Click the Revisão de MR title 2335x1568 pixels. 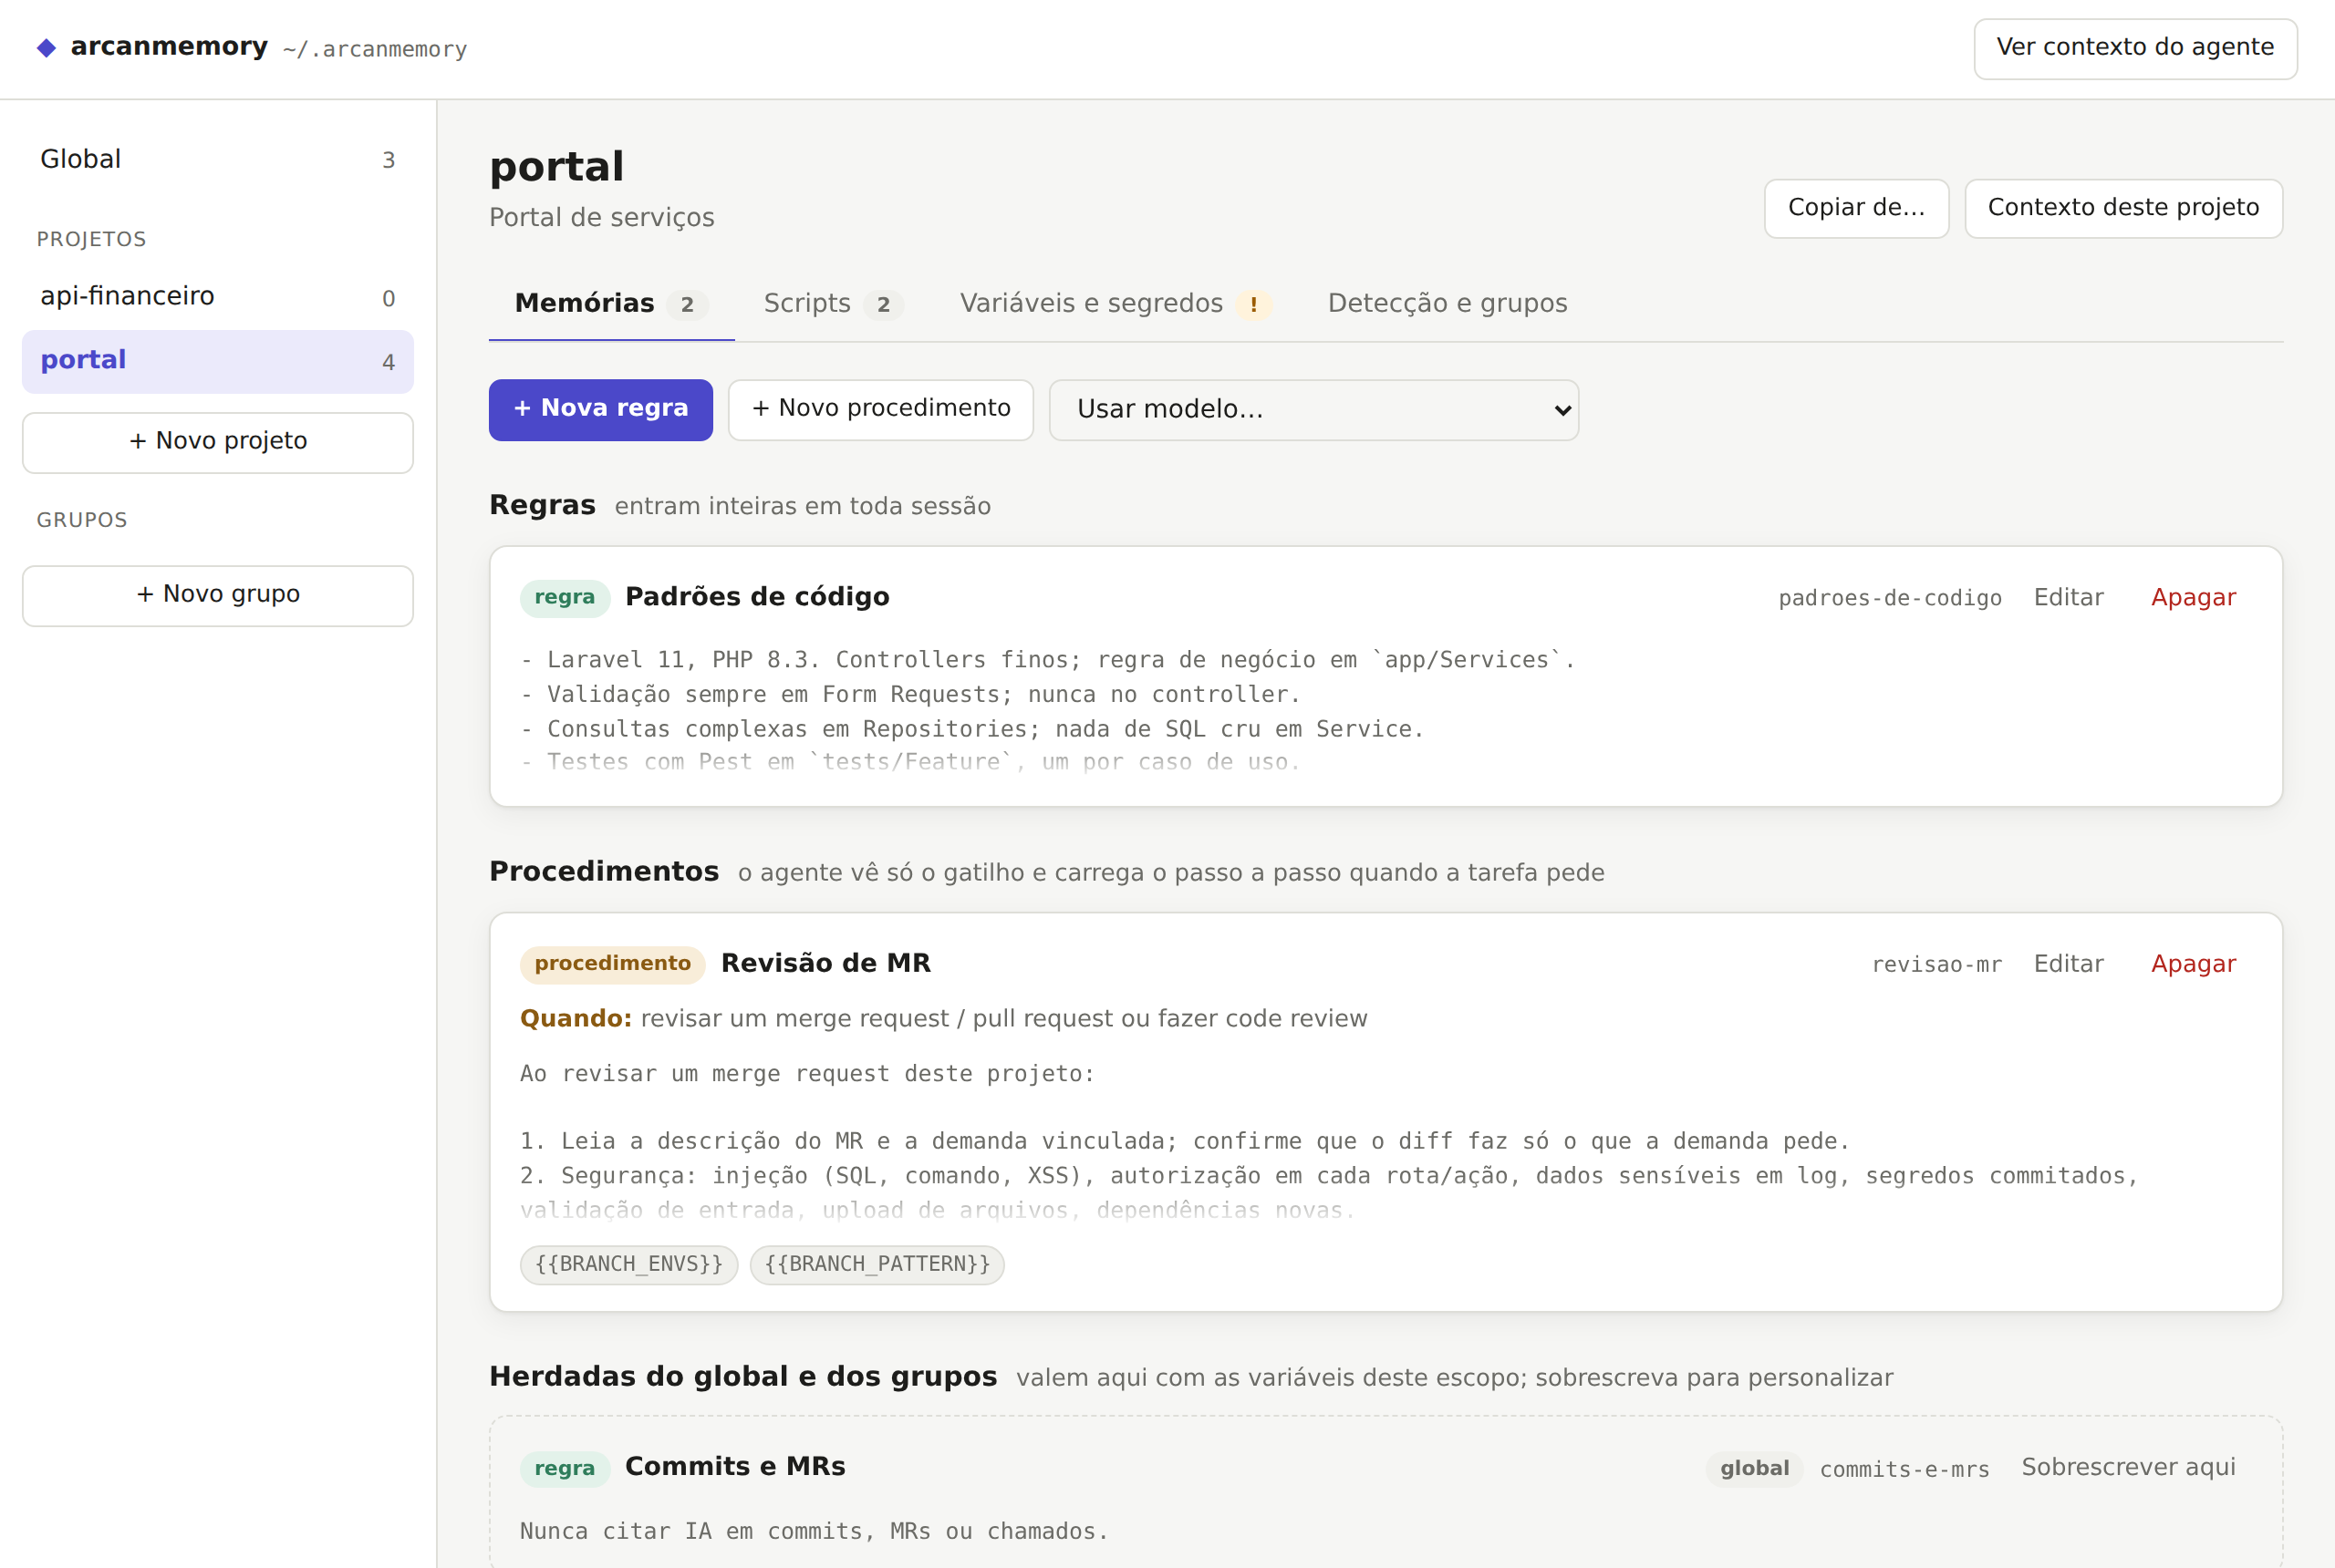825,963
